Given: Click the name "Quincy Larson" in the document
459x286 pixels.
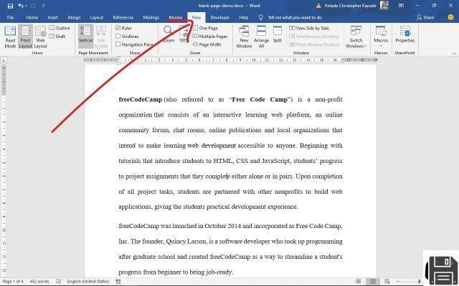Looking at the screenshot, I should 186,242.
